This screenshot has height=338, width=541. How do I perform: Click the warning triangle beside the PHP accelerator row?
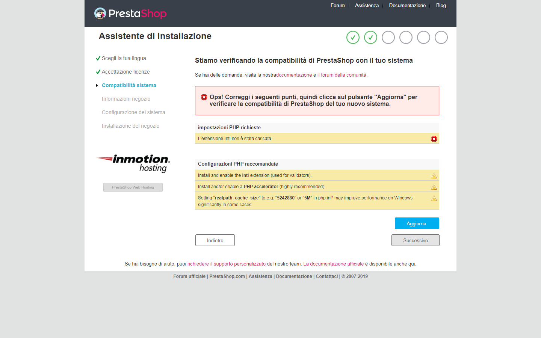coord(434,187)
